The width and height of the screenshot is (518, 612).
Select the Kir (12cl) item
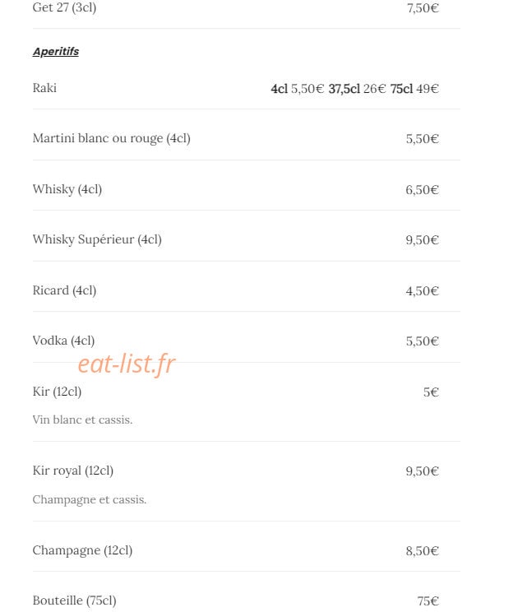tap(57, 392)
